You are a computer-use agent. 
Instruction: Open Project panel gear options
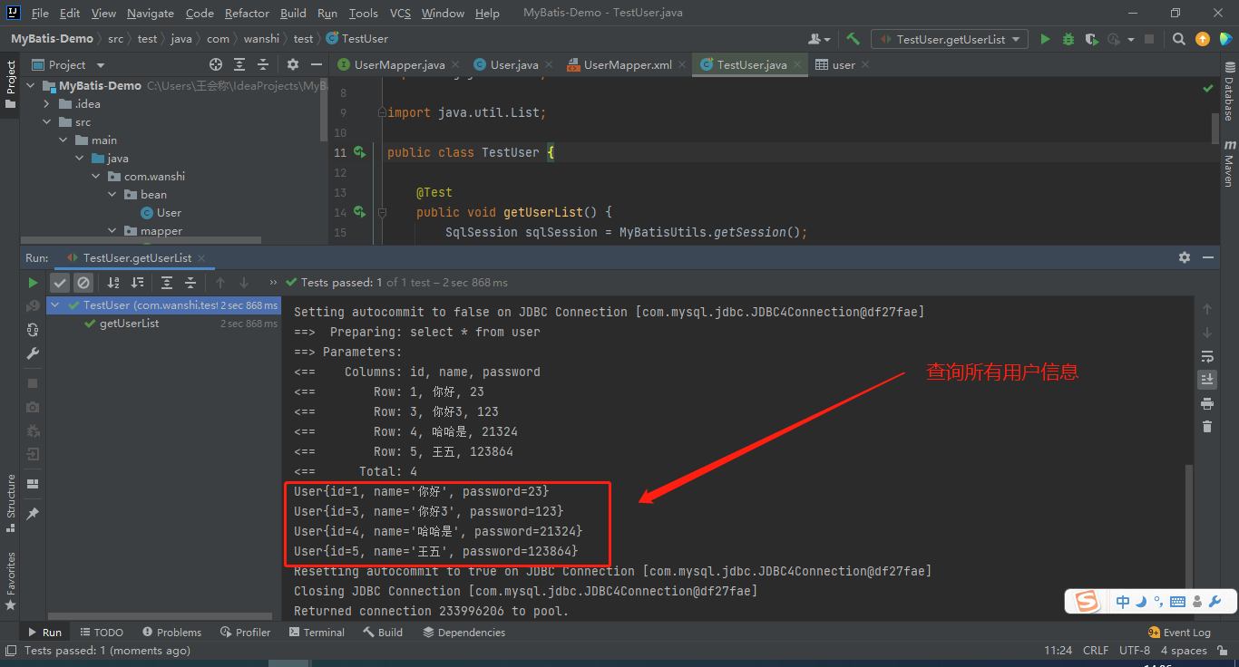coord(292,64)
